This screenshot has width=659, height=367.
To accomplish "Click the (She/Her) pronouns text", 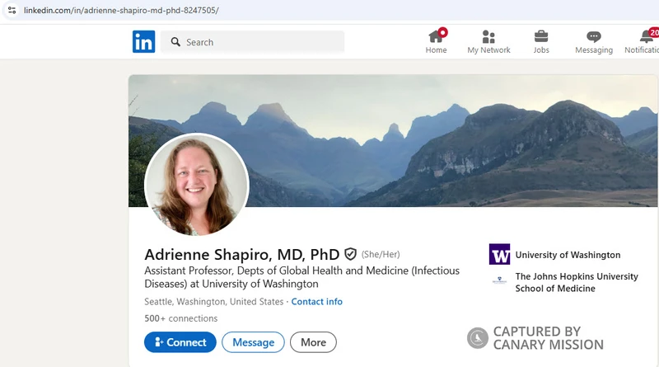I will point(381,254).
